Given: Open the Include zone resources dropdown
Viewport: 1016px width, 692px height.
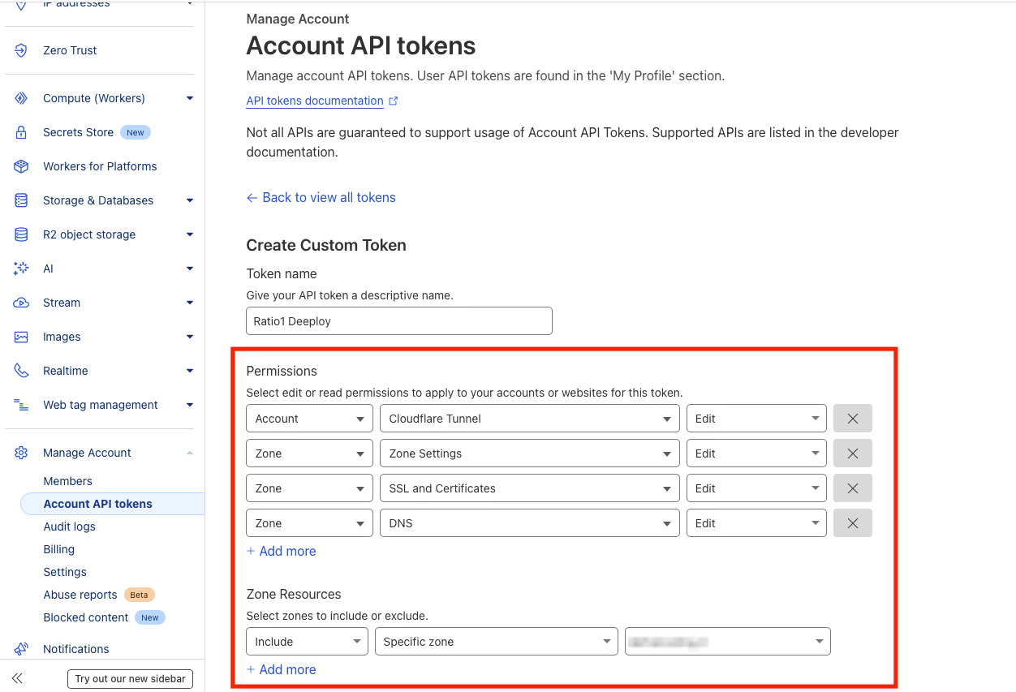Looking at the screenshot, I should point(307,642).
